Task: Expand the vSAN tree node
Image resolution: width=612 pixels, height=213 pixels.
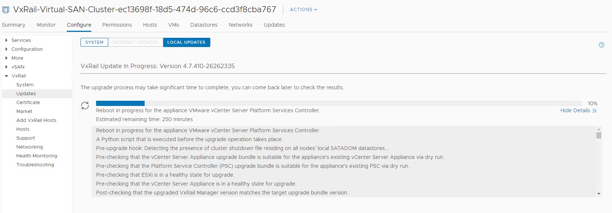Action: pos(6,67)
